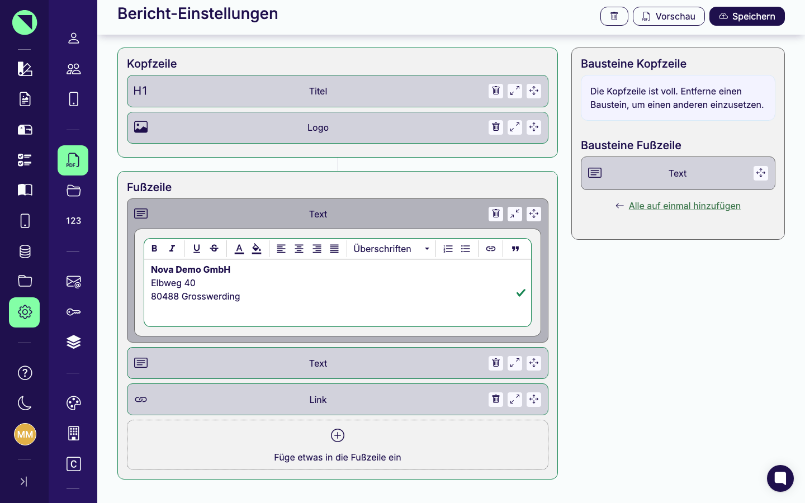The image size is (805, 503).
Task: Align text left in the editor
Action: 281,249
